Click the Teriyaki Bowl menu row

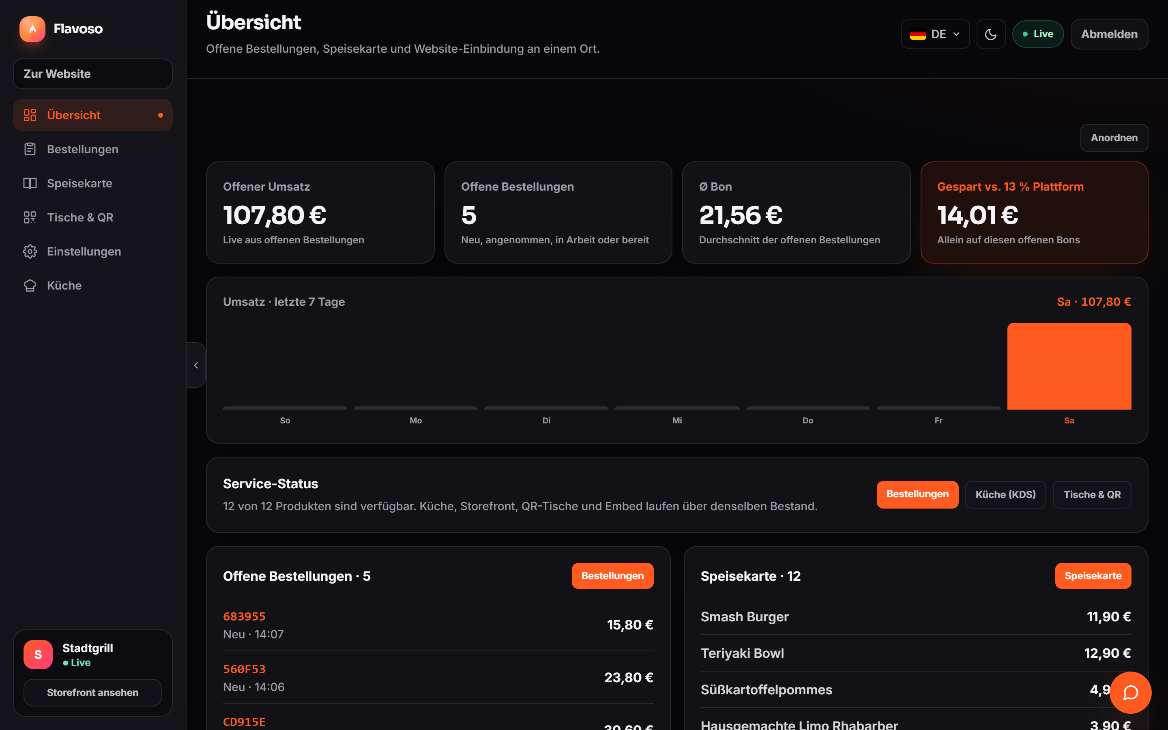pos(916,653)
